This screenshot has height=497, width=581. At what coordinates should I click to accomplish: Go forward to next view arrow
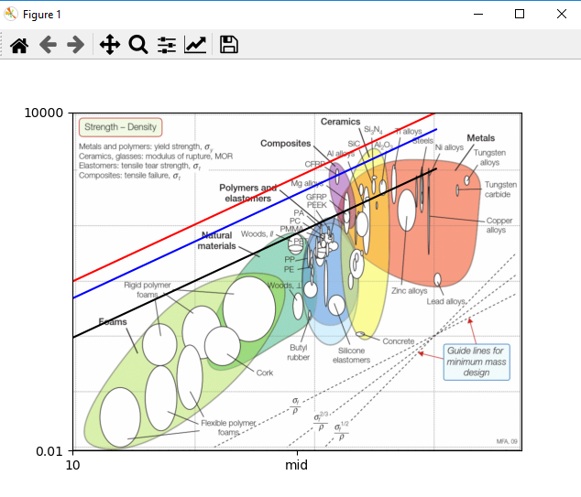coord(76,45)
